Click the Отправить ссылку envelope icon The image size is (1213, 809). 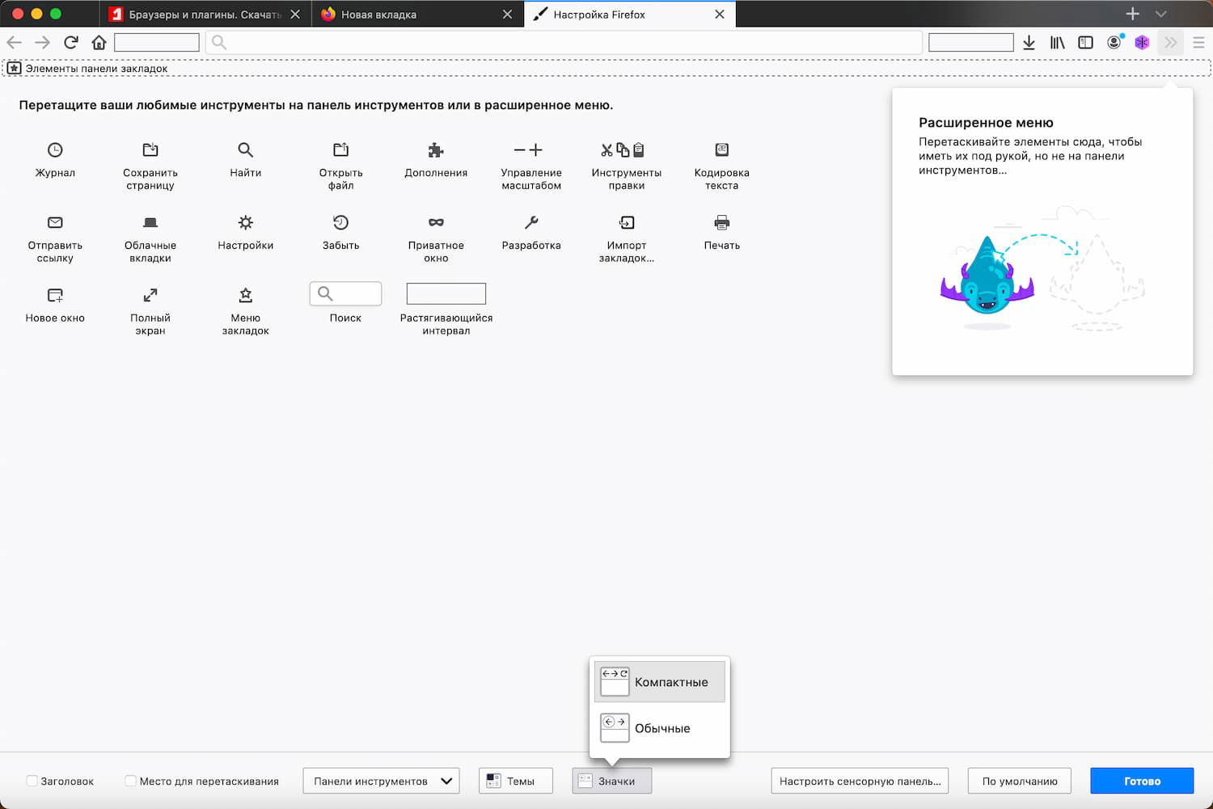point(55,222)
